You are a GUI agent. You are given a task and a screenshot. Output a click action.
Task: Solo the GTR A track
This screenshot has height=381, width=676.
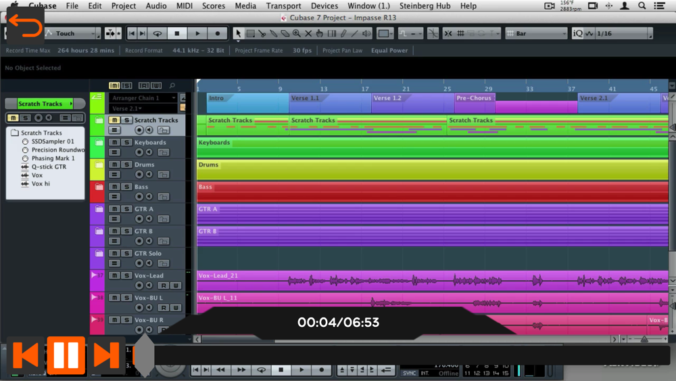126,209
